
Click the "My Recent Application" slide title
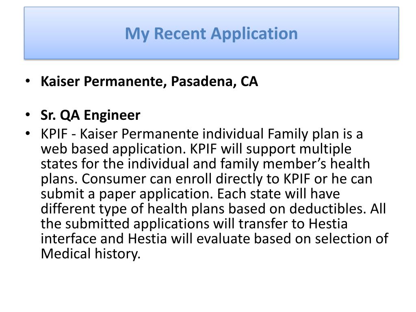point(211,34)
